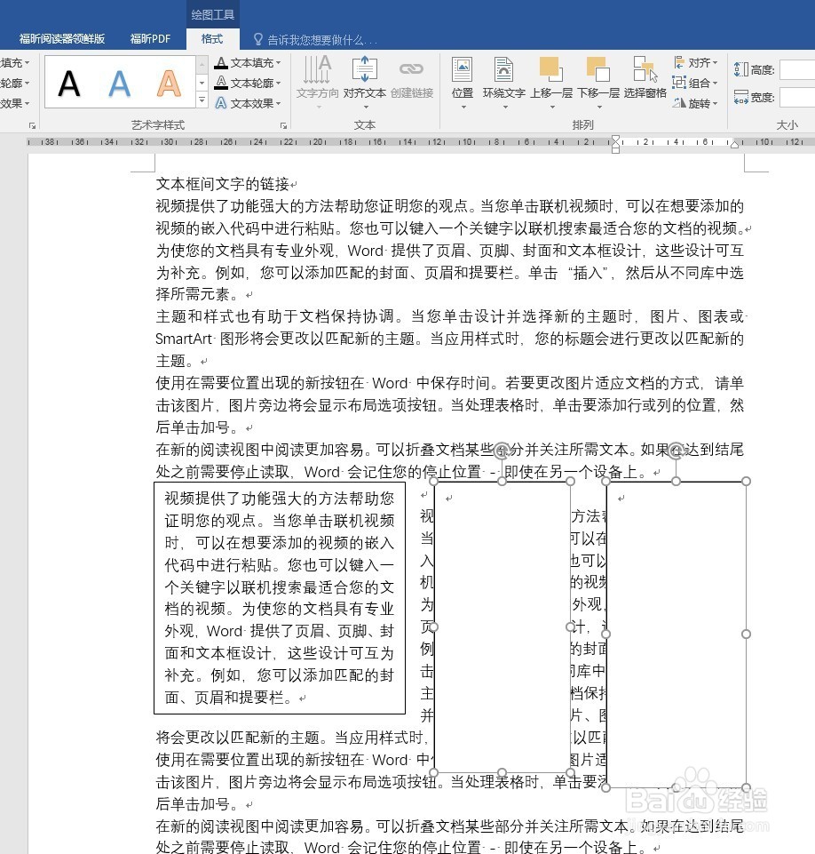Open the shape 效果 effects dropdown

pyautogui.click(x=15, y=103)
